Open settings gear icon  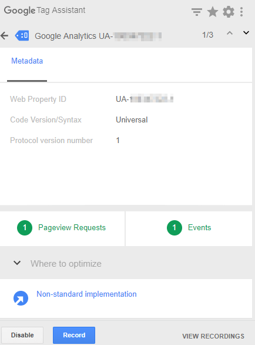(x=229, y=12)
